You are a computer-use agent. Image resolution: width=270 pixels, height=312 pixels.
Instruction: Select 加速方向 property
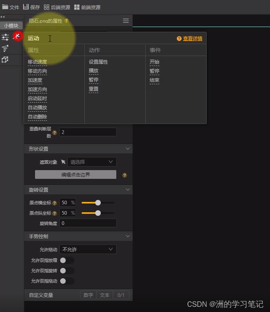[37, 89]
